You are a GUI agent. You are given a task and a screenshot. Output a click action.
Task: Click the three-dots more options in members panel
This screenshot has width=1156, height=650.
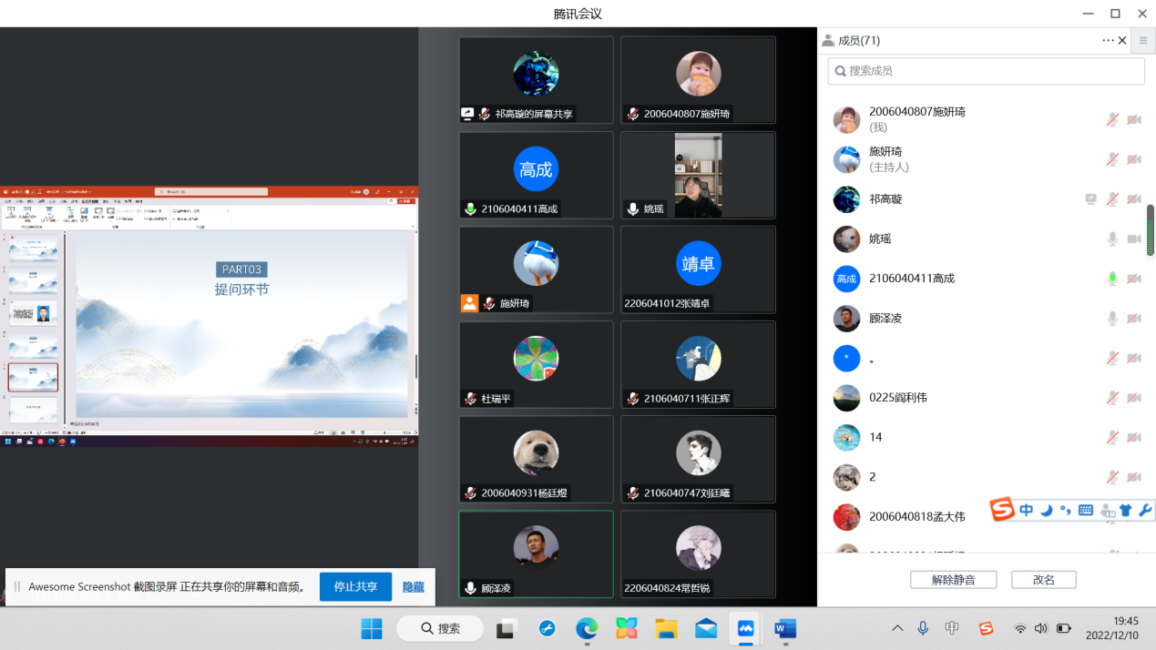click(1108, 40)
